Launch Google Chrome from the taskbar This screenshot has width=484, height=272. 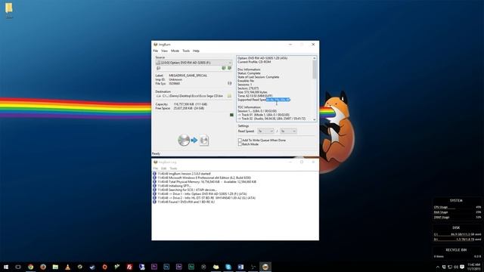(30, 267)
